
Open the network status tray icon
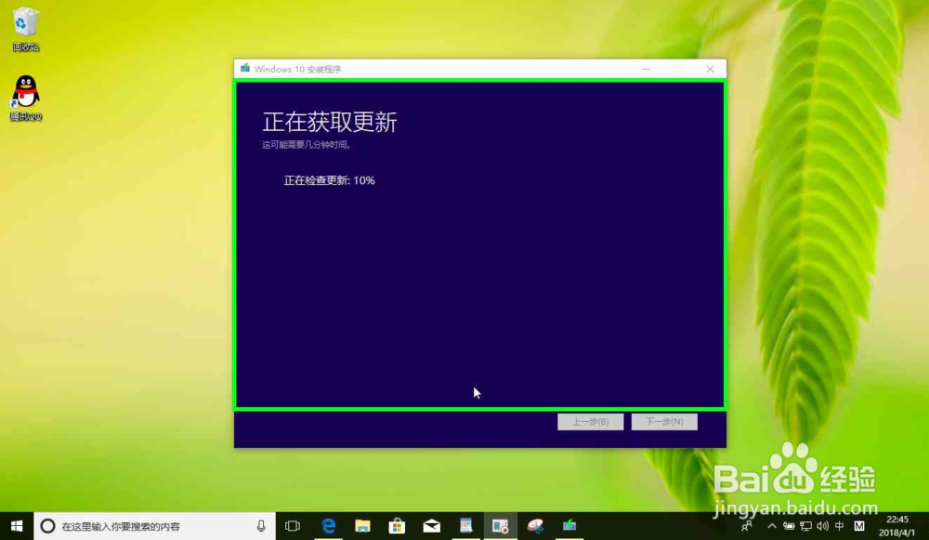click(806, 525)
